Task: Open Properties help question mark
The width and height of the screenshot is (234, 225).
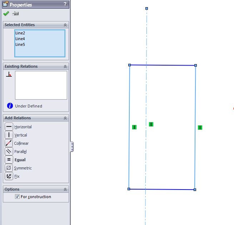Action: pyautogui.click(x=65, y=4)
